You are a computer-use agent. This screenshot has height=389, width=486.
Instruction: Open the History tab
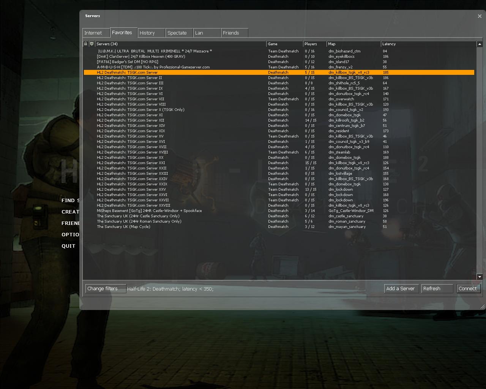click(151, 33)
